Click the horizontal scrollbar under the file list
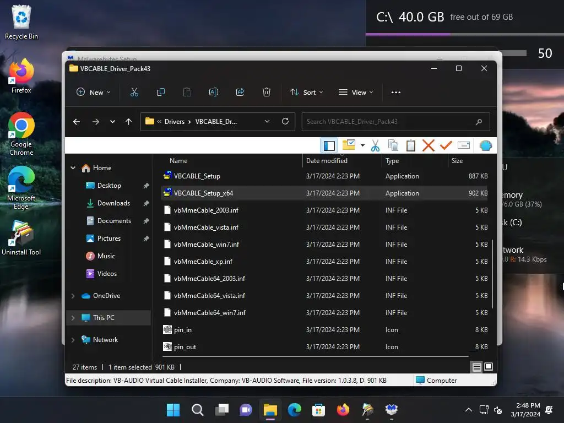This screenshot has width=564, height=423. pyautogui.click(x=316, y=356)
